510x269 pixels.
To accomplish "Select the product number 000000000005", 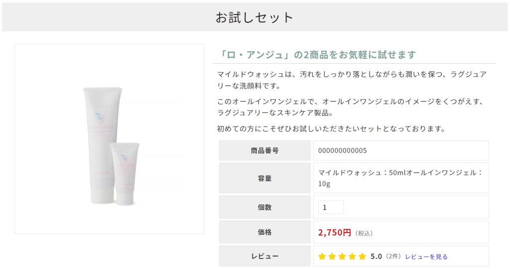I will click(342, 150).
